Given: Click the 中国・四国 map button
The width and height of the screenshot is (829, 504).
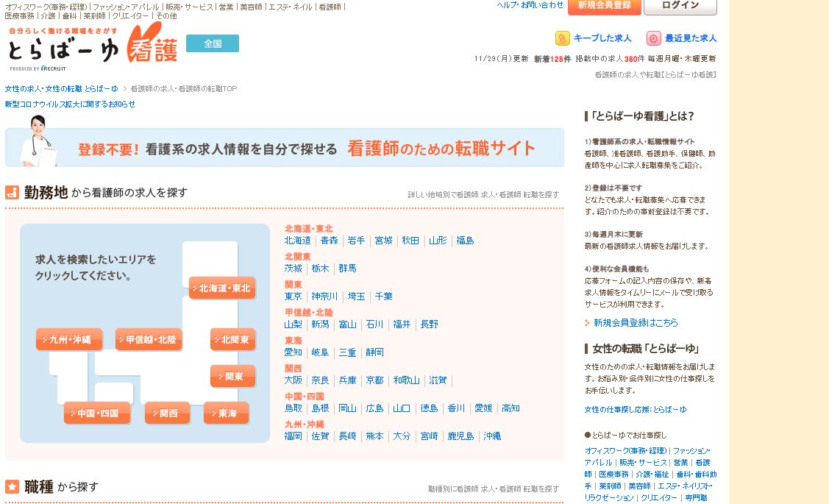Looking at the screenshot, I should tap(97, 413).
